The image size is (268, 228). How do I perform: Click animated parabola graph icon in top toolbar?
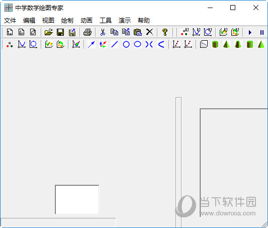196,32
